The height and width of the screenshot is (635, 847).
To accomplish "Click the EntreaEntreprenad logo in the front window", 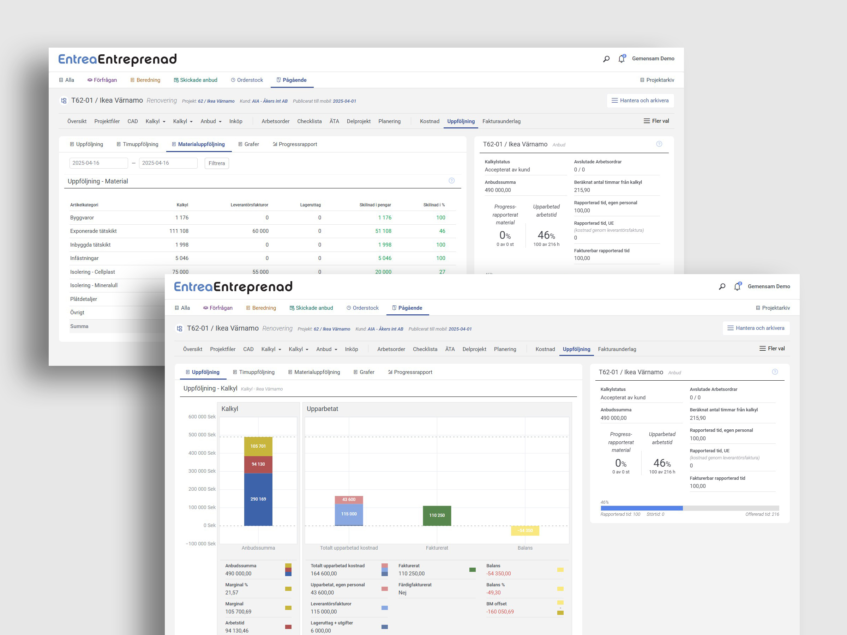I will pos(233,287).
